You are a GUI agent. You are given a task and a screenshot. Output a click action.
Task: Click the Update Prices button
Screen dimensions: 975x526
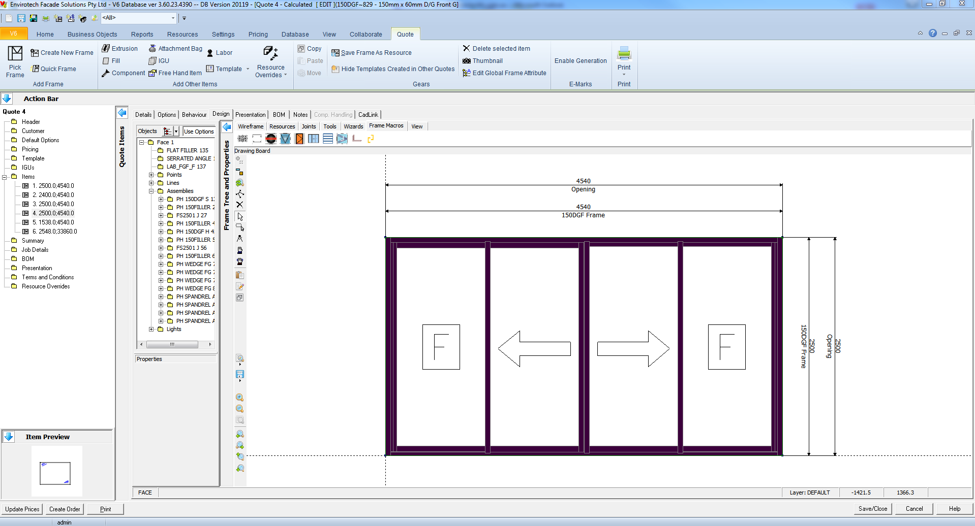tap(22, 509)
